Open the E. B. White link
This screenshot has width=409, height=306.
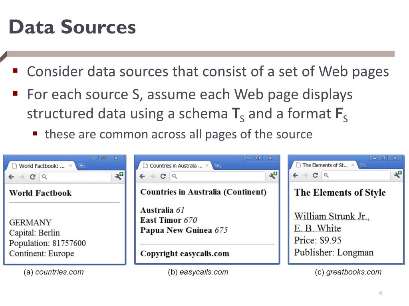point(318,228)
